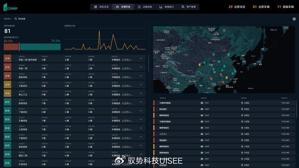
Task: Open the tab with the clock icon
Action: 145,7
